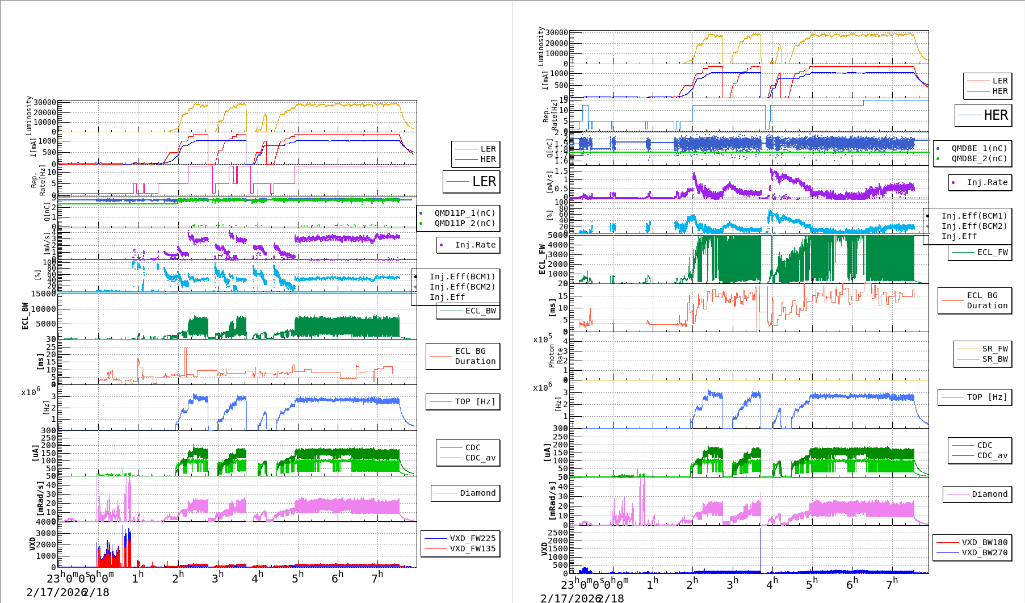1025x603 pixels.
Task: Click the tall blue spike in VXD_BW plot
Action: [x=761, y=548]
